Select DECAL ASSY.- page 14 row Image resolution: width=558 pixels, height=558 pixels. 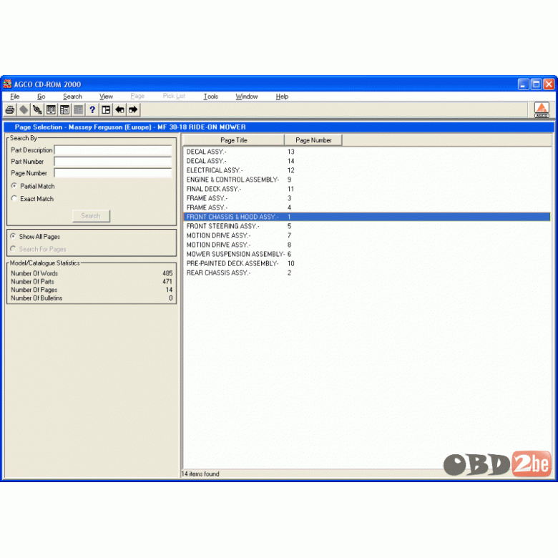click(x=367, y=161)
